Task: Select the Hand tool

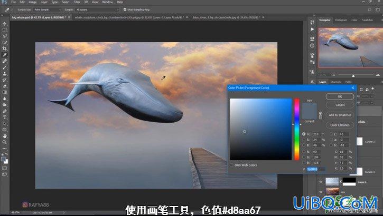Action: [4, 136]
